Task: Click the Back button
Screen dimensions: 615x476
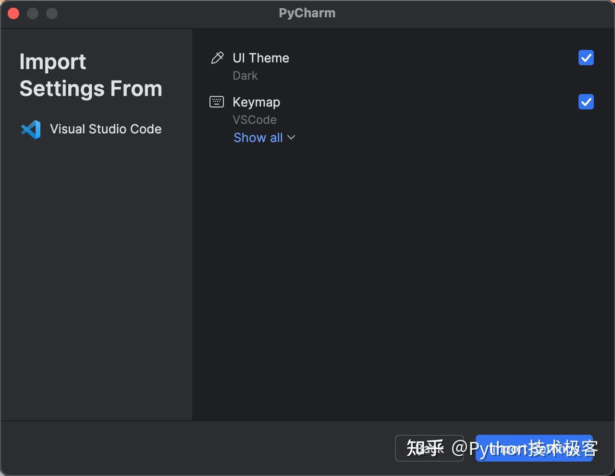Action: [x=429, y=448]
